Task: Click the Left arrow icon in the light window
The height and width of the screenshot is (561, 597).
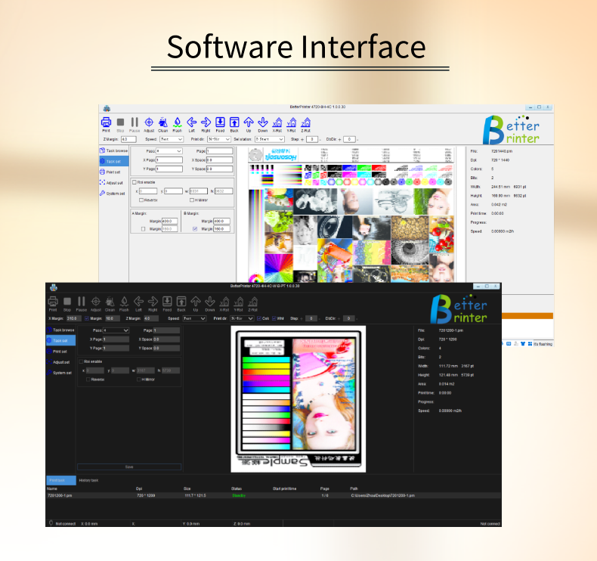Action: [191, 122]
